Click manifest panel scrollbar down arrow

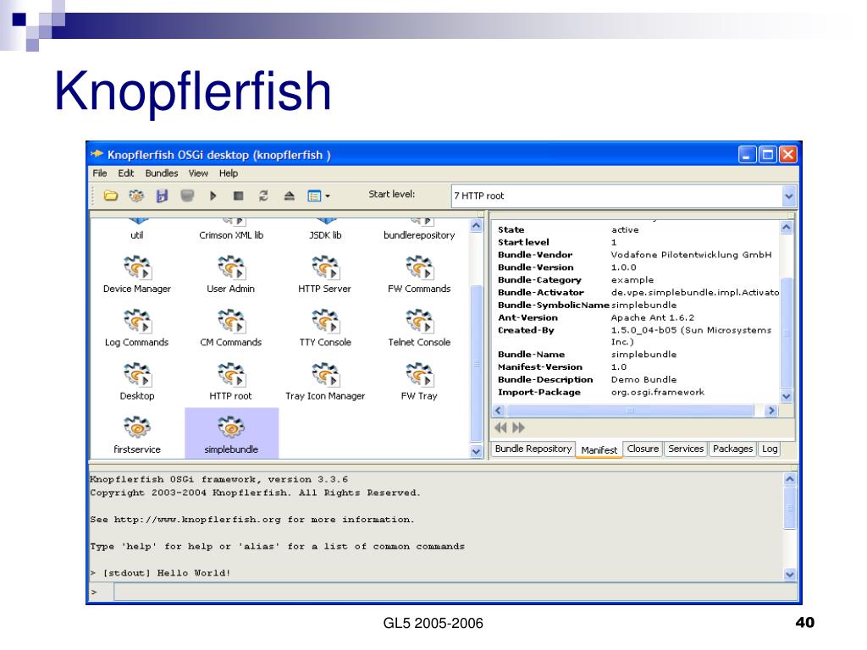(x=787, y=396)
